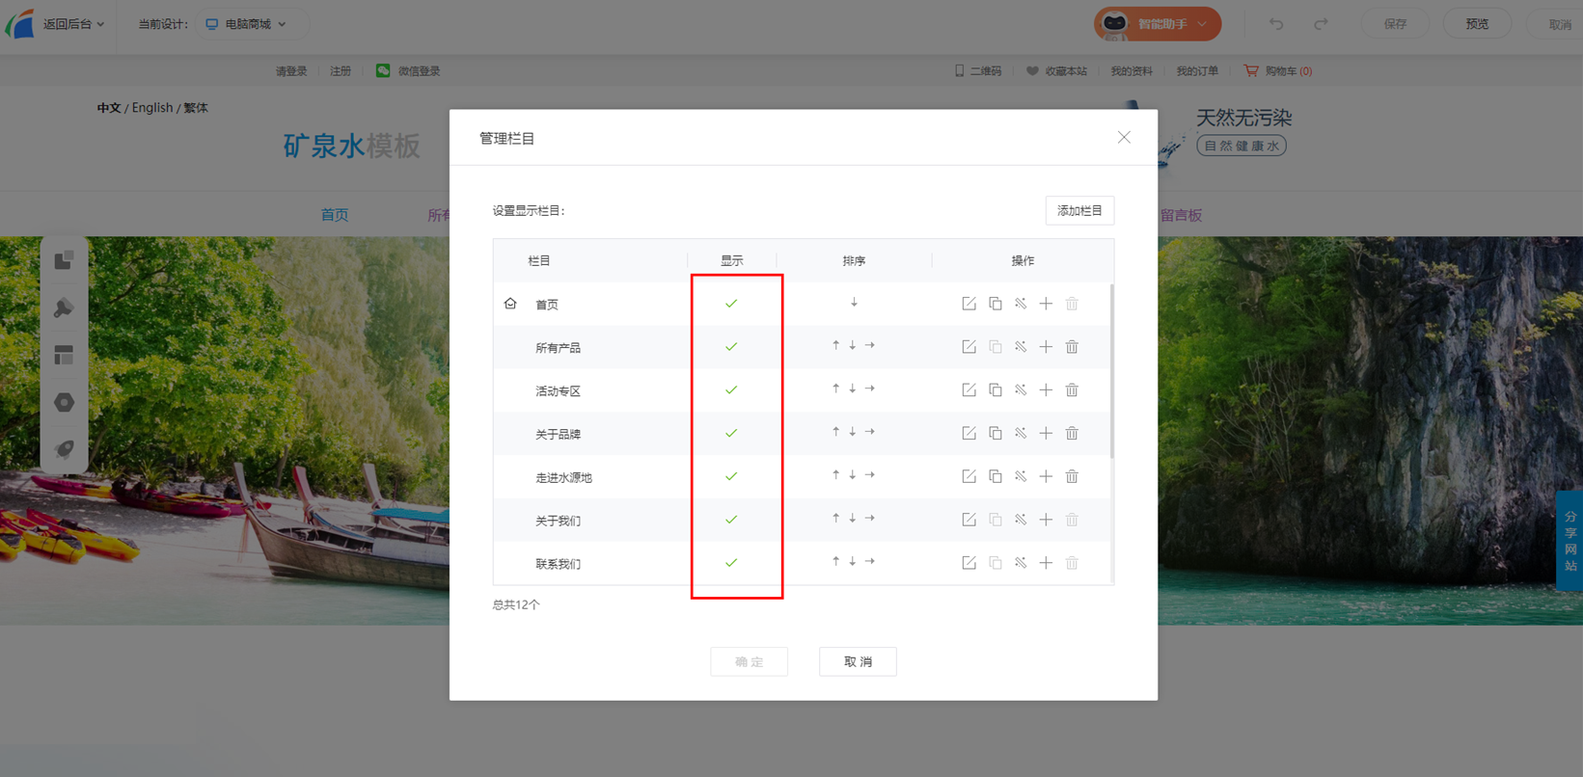Viewport: 1583px width, 777px height.
Task: Click the magic wand icon in 活动专区 row
Action: (x=1021, y=390)
